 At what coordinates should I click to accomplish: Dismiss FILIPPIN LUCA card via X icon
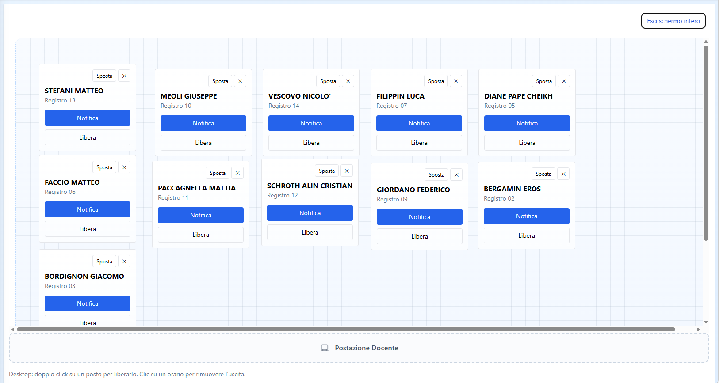pyautogui.click(x=456, y=81)
